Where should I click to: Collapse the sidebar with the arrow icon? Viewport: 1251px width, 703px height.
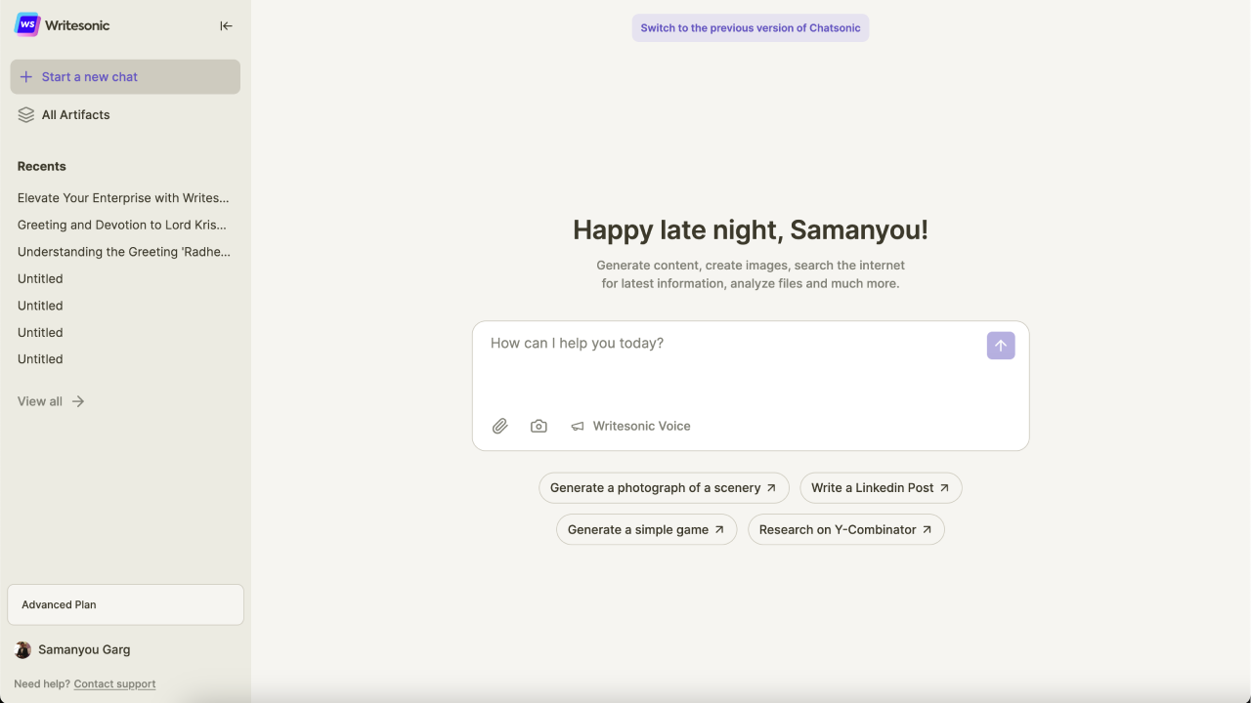pyautogui.click(x=226, y=26)
